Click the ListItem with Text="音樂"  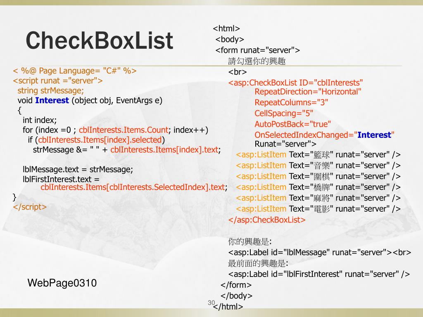click(x=318, y=166)
